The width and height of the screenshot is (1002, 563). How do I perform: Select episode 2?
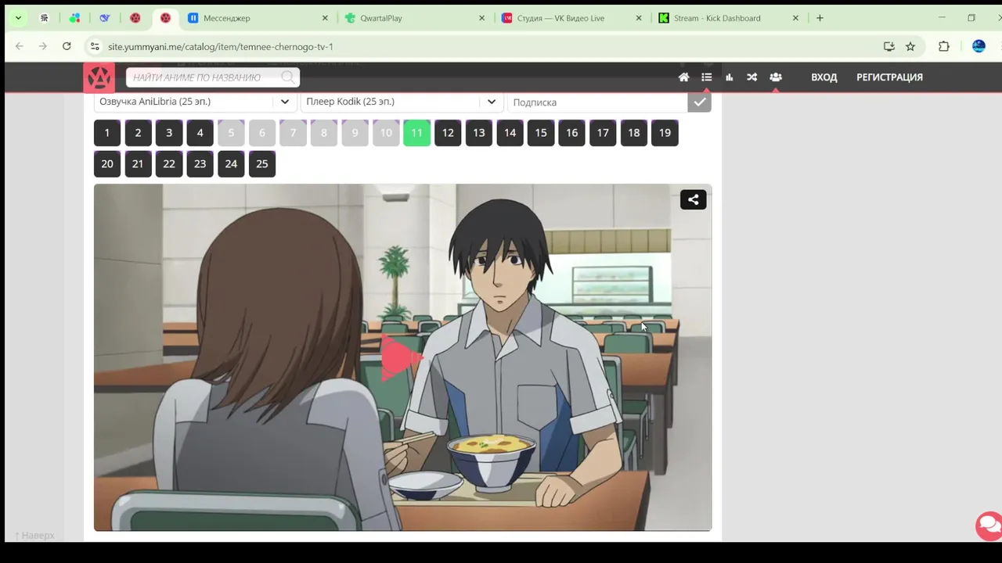(138, 133)
